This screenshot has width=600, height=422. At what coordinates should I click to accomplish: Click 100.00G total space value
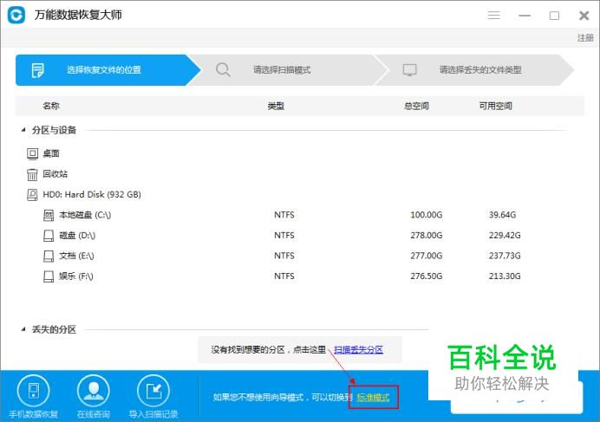coord(427,215)
